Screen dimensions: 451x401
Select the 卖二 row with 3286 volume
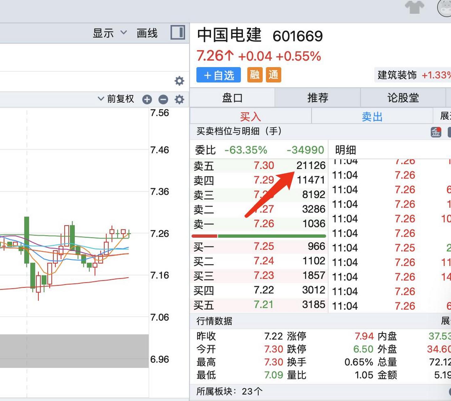click(259, 209)
